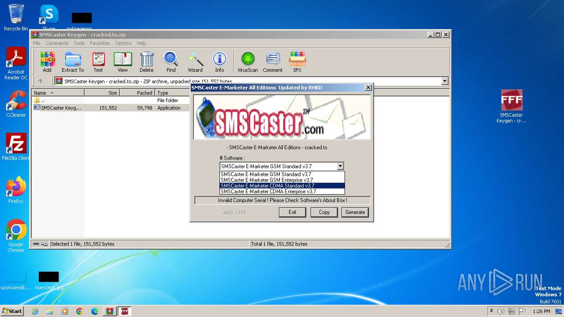This screenshot has height=317, width=564.
Task: Click the SFX toolbar icon
Action: pyautogui.click(x=297, y=62)
